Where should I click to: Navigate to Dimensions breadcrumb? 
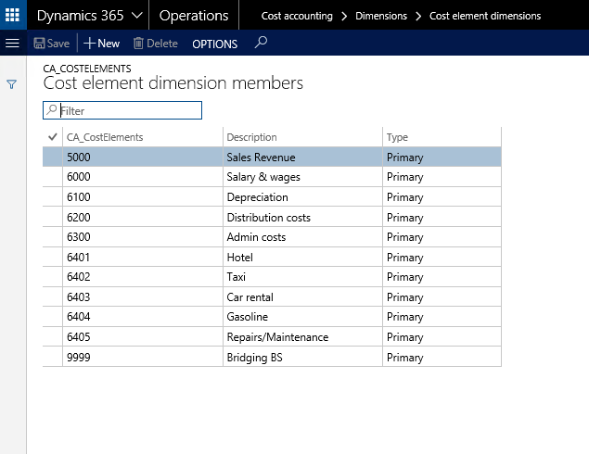click(x=380, y=16)
